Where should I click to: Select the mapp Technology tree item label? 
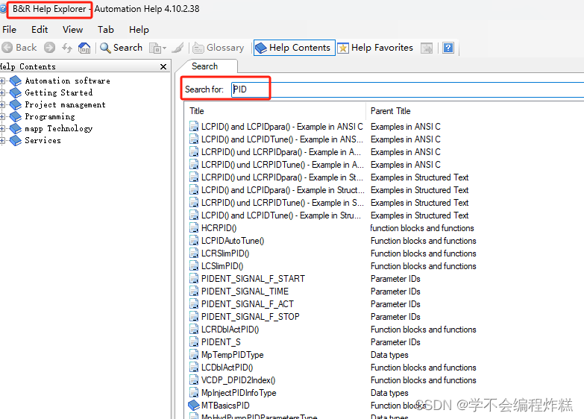pyautogui.click(x=58, y=128)
